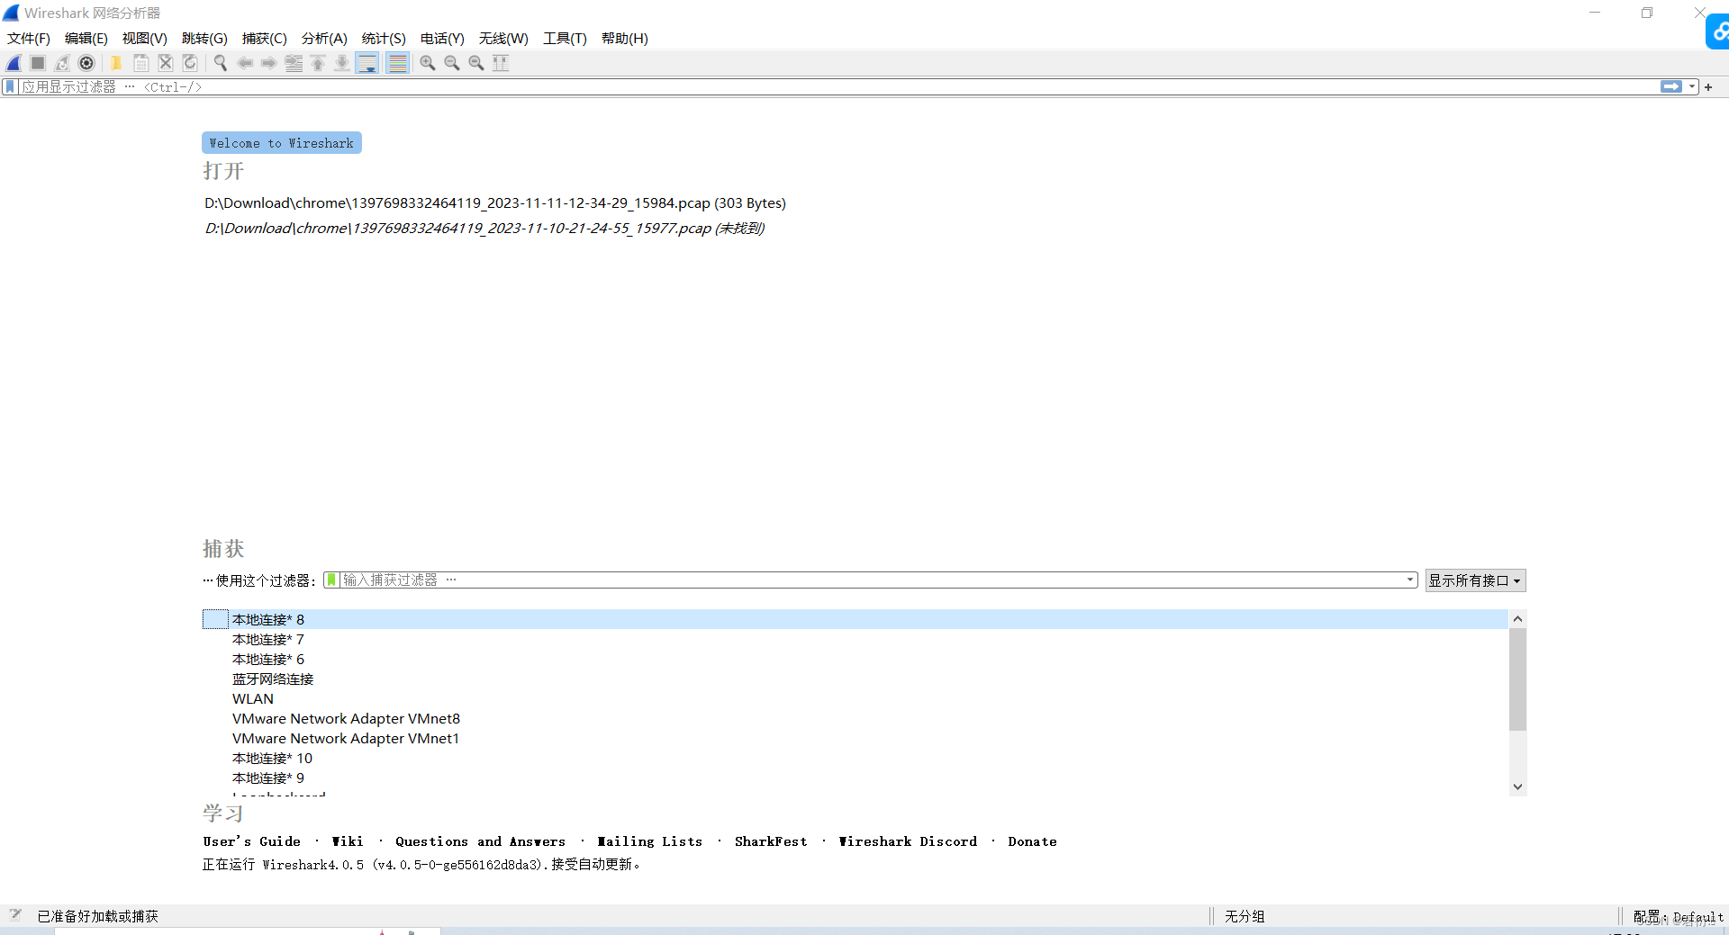Select the WLAN interface
Image resolution: width=1729 pixels, height=935 pixels.
click(855, 698)
